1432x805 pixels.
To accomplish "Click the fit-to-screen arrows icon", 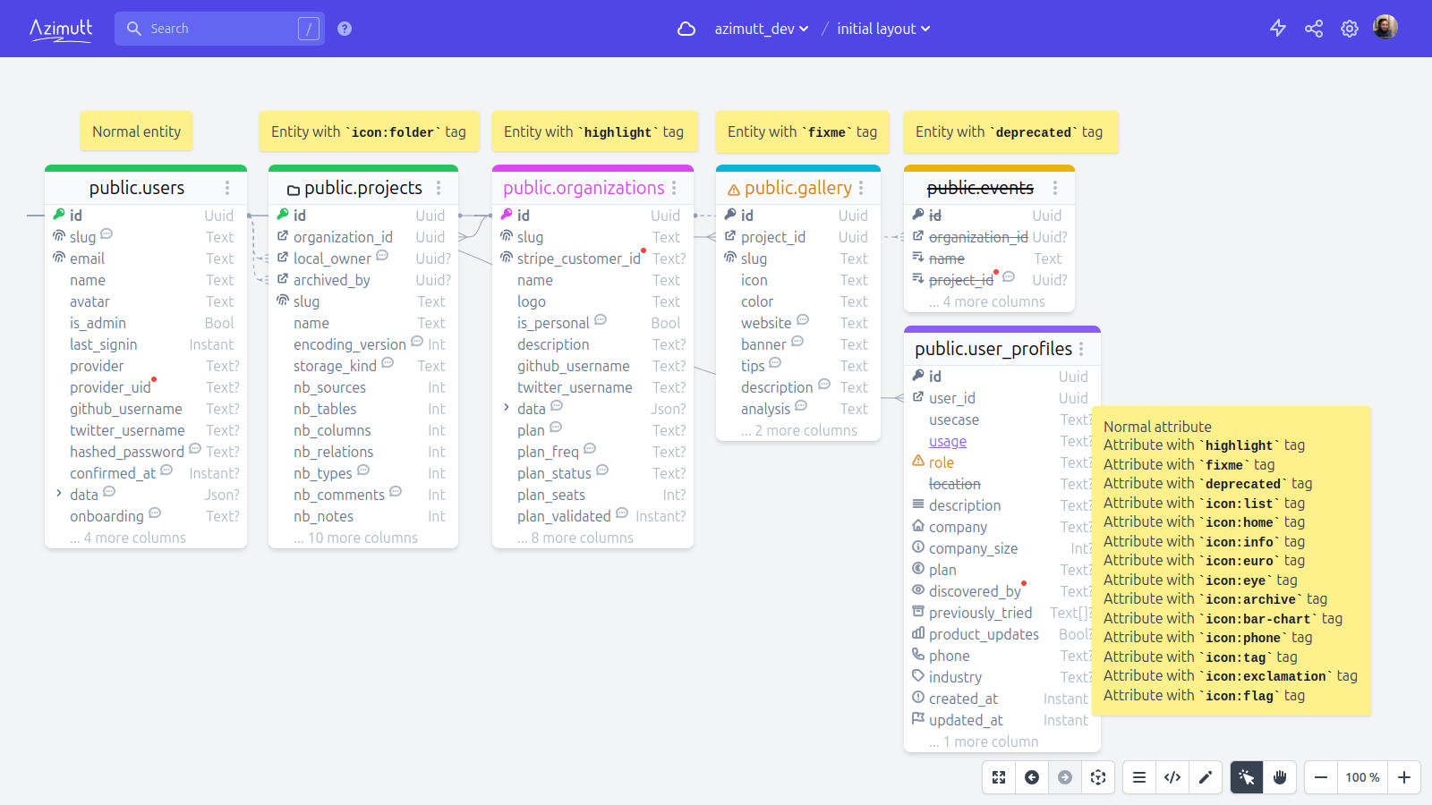I will tap(999, 777).
